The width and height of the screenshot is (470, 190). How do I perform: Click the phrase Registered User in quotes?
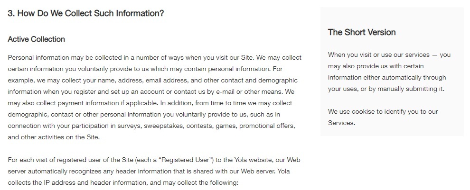point(186,160)
